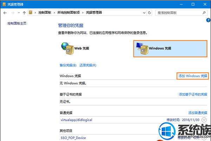
Task: Minimize the 凭据管理器 window
Action: [x=181, y=5]
